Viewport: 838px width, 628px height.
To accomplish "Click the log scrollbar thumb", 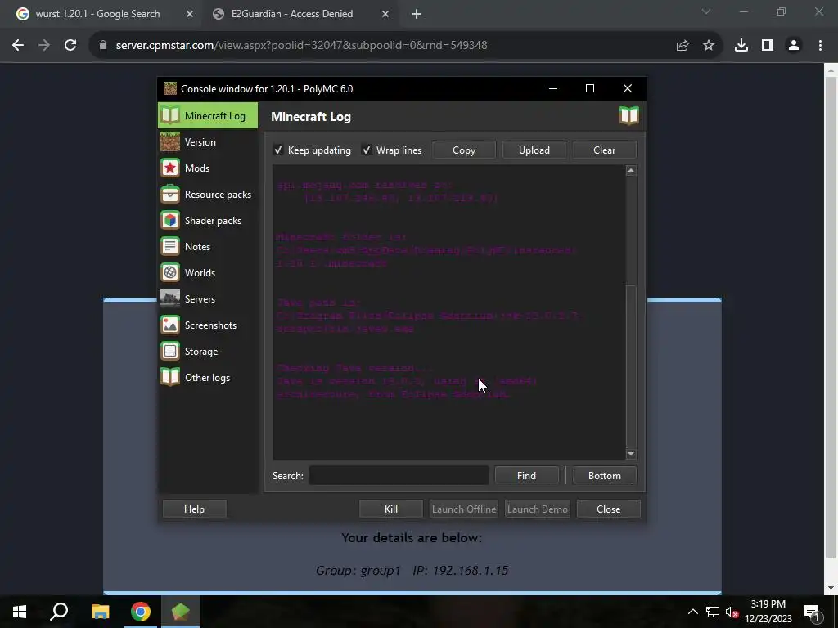I will tap(631, 366).
